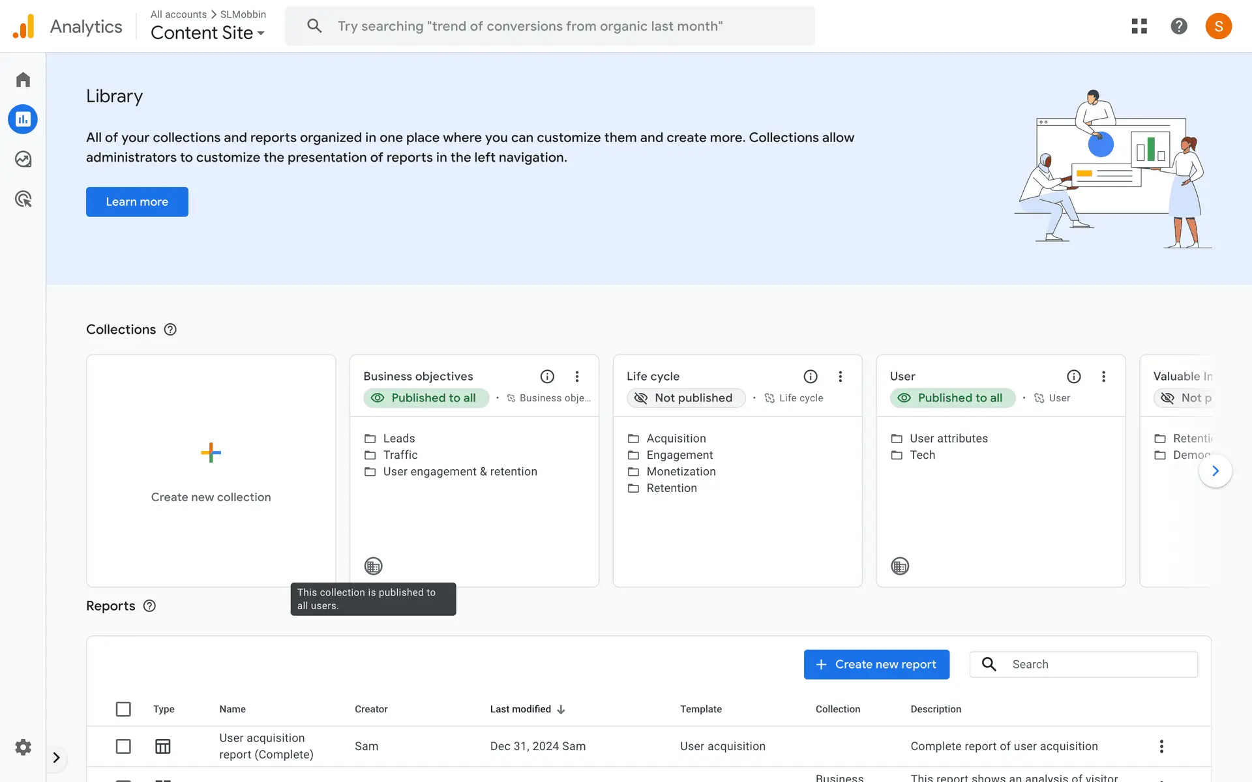Open the Help question mark icon
The image size is (1252, 782).
(1178, 26)
